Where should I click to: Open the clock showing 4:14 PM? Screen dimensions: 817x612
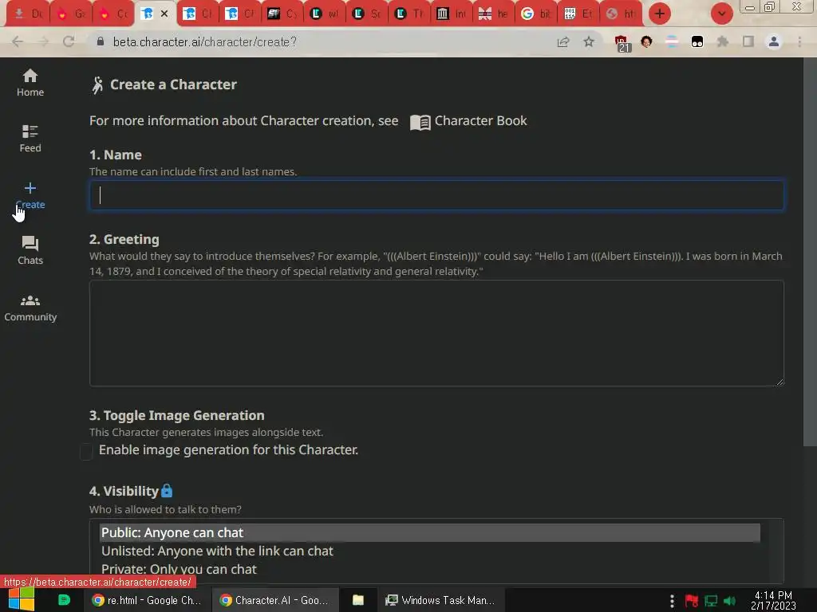773,601
